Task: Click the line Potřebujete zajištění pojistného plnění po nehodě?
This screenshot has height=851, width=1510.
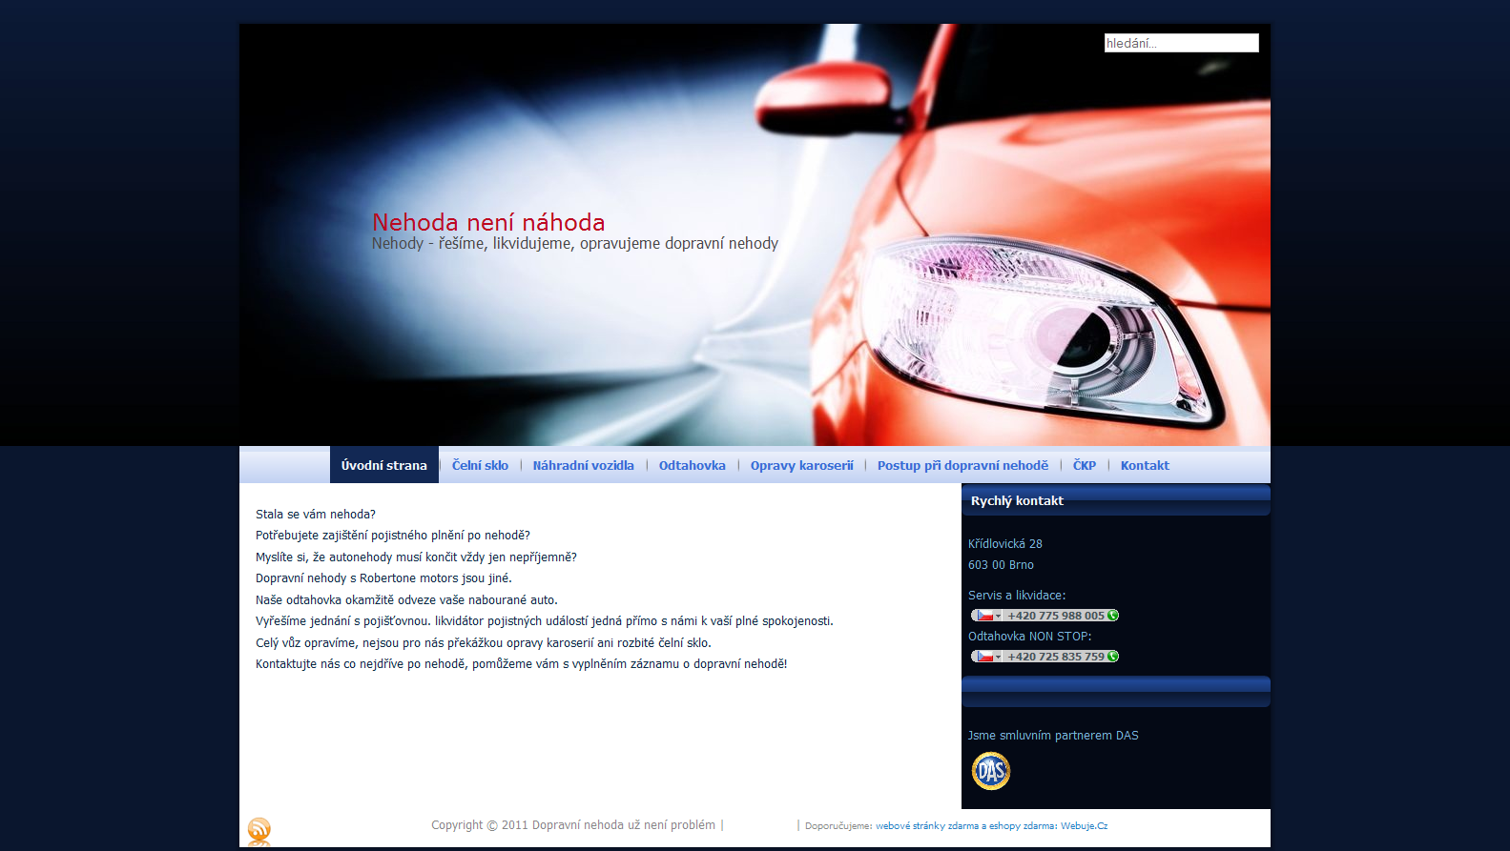Action: 393,535
